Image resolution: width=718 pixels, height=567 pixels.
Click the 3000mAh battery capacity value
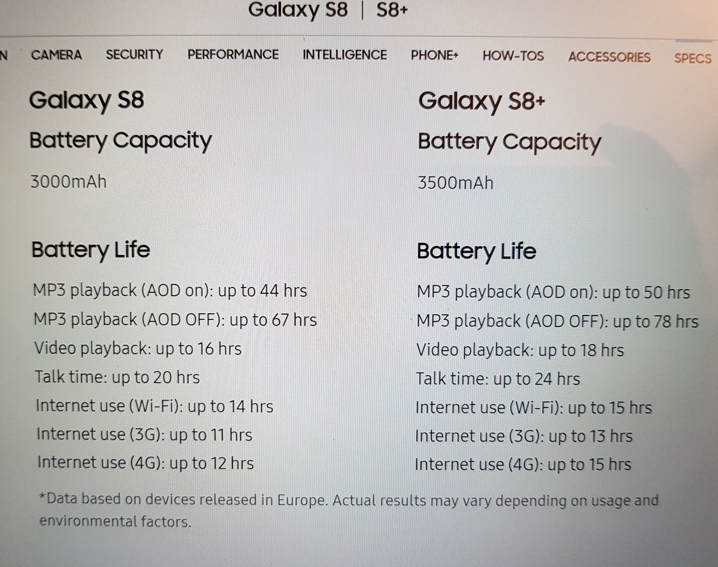68,182
